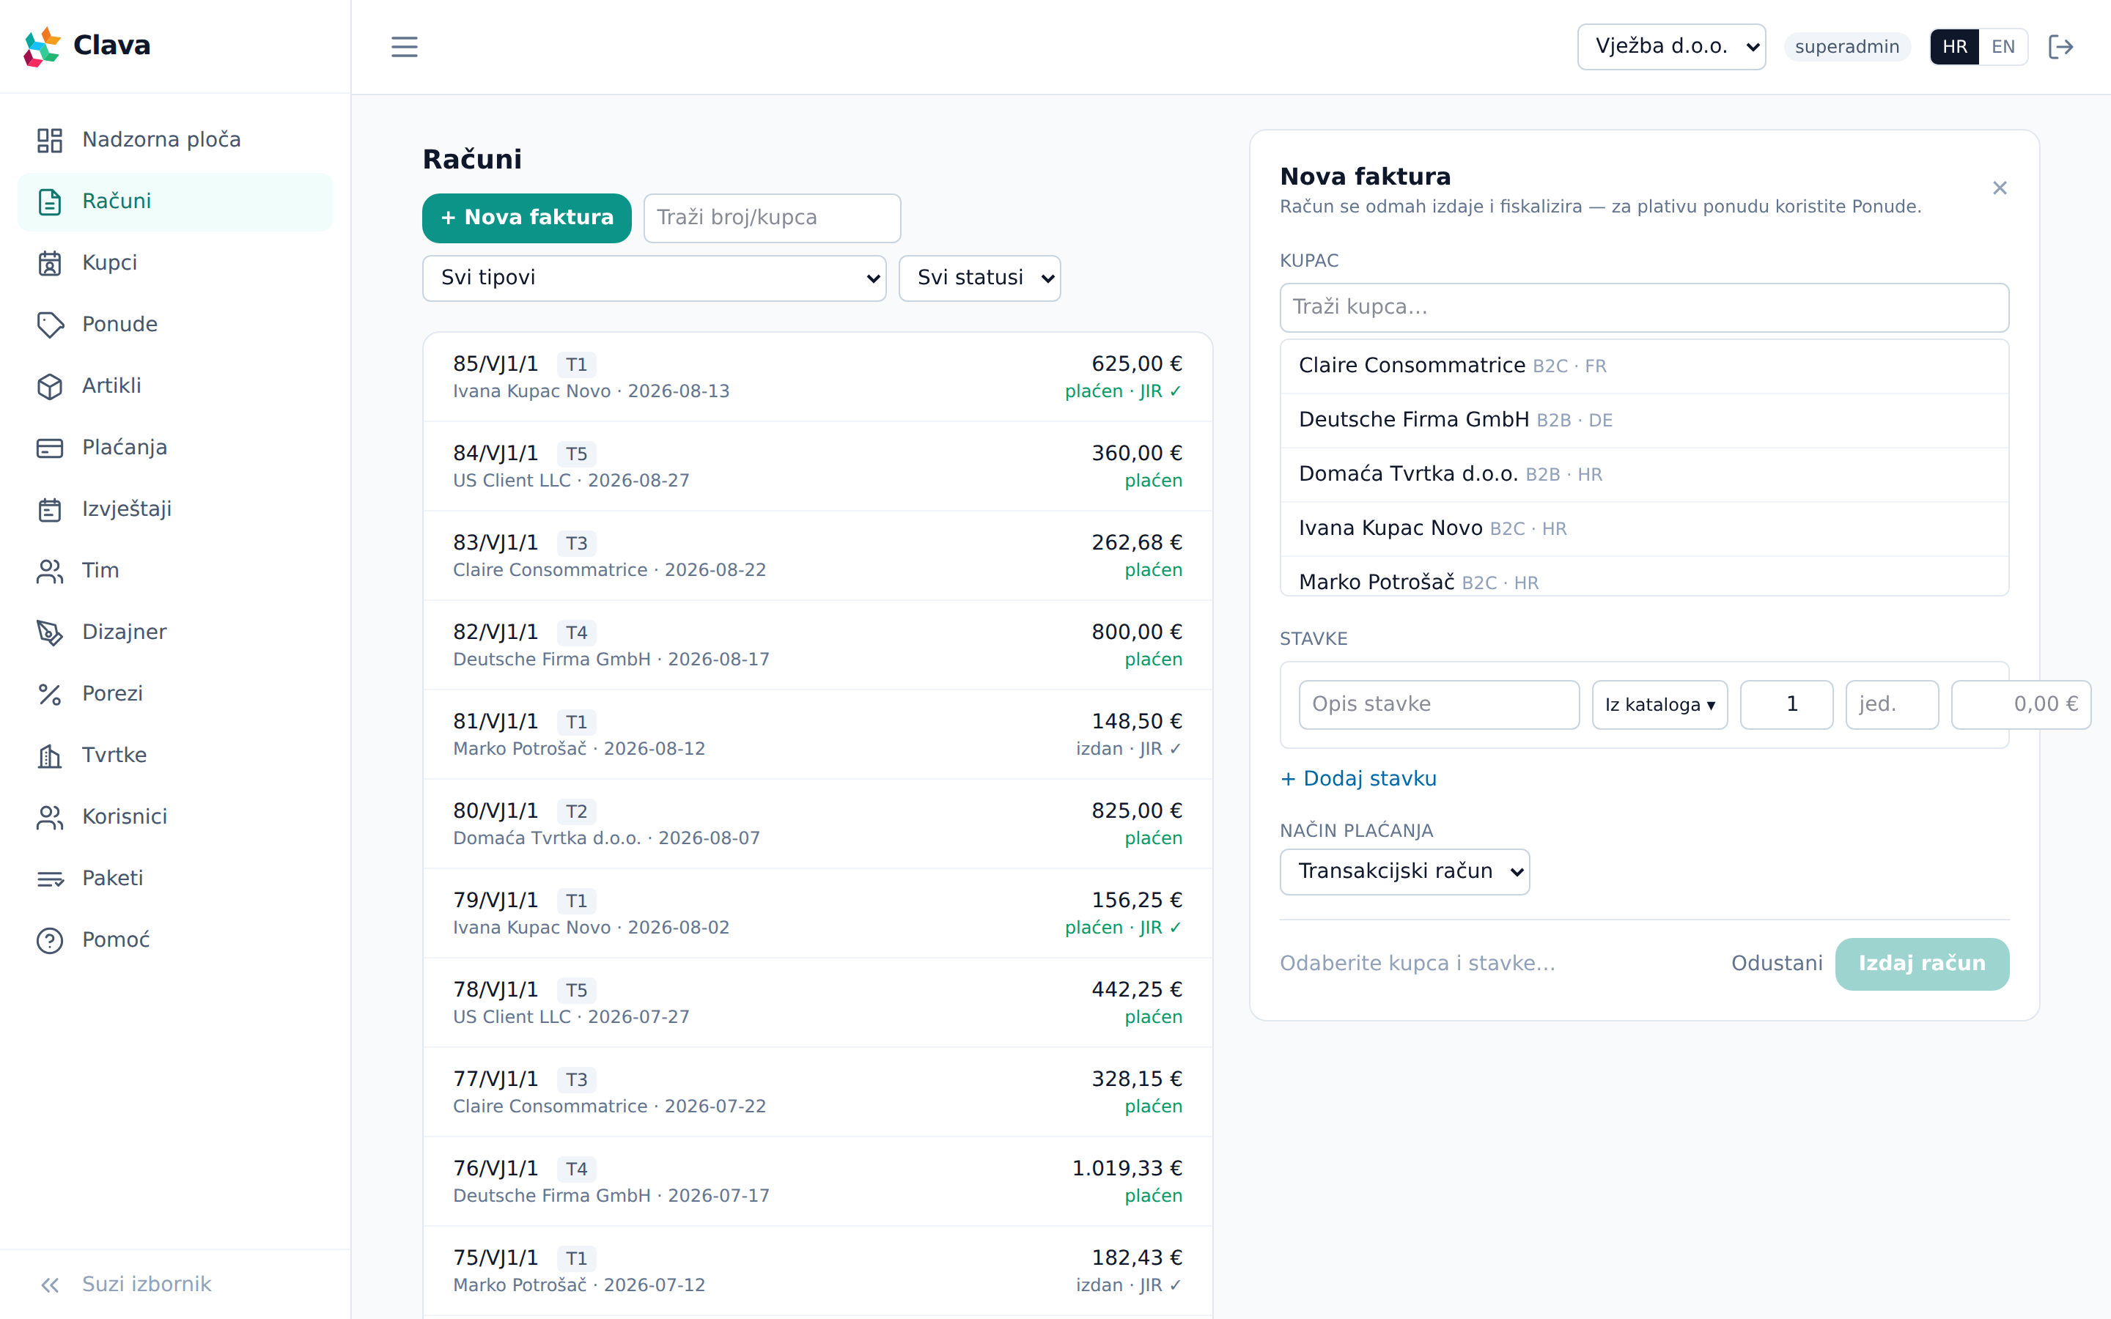Screen dimensions: 2111x1319
Task: Collapse sidebar with Suzi izbornik chevrons
Action: [50, 1284]
